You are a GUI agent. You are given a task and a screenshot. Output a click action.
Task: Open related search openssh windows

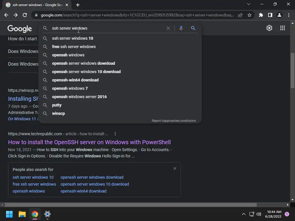coord(29,191)
